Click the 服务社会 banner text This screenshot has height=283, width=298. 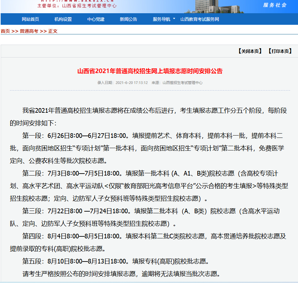[276, 5]
